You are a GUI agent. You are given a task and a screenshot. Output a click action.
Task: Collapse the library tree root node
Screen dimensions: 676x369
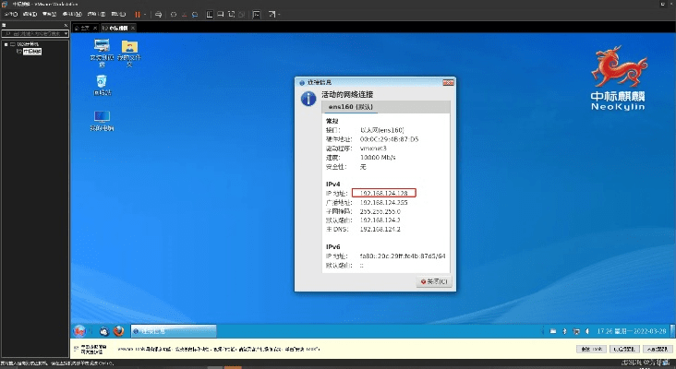click(6, 43)
